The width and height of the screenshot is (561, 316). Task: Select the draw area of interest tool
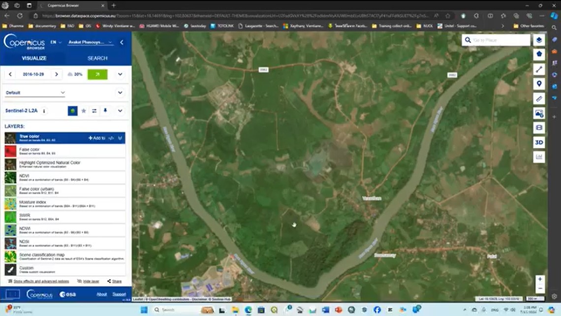click(539, 55)
